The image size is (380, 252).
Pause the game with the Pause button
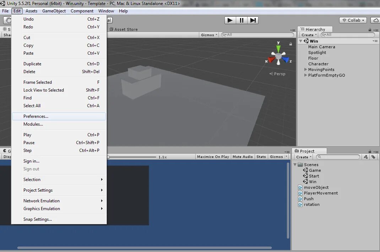click(241, 20)
